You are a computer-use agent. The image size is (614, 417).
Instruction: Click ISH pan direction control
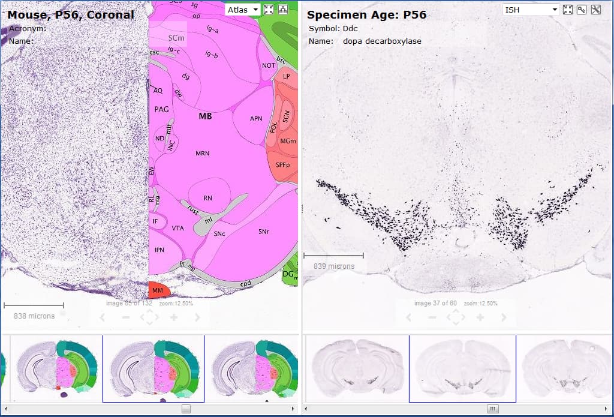pos(456,317)
